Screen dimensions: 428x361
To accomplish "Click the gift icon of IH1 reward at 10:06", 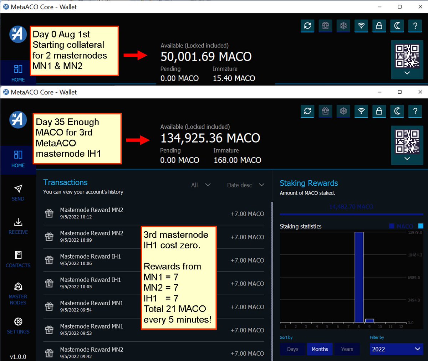I will click(49, 260).
